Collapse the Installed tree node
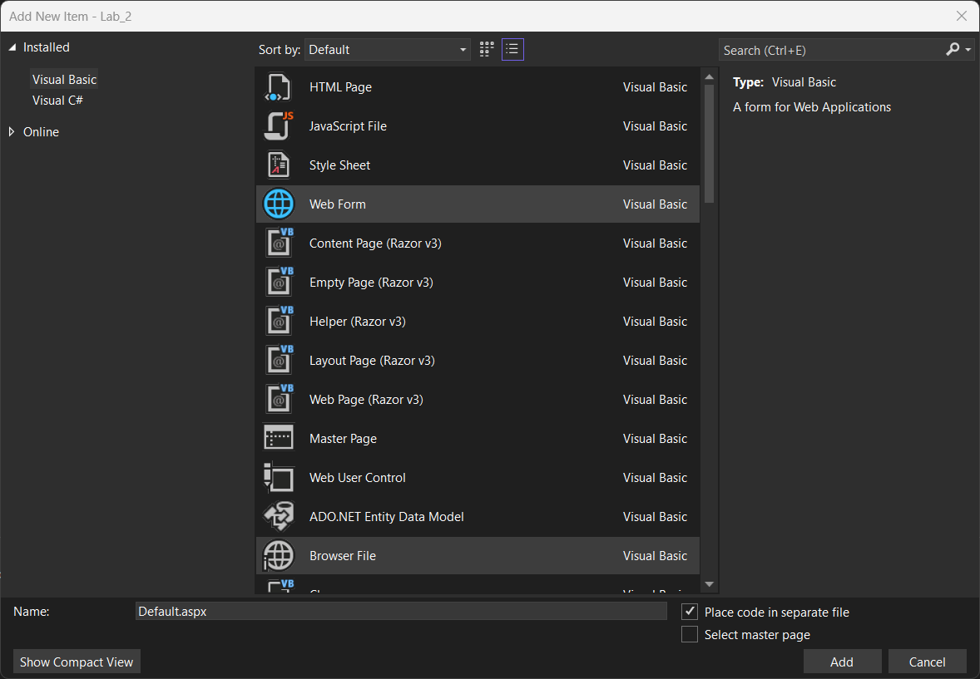Screen dimensions: 980x679 [12, 47]
